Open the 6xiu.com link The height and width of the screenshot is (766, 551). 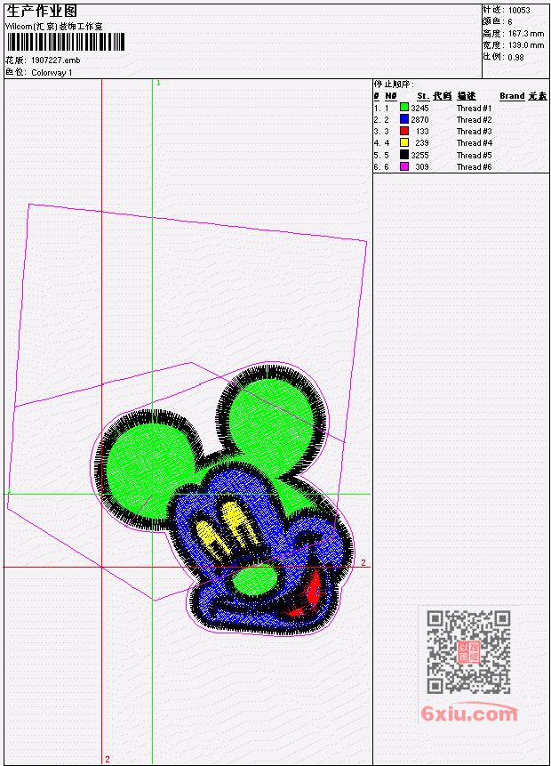point(469,714)
